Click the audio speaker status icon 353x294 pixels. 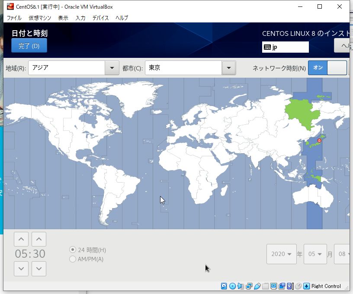(241, 286)
